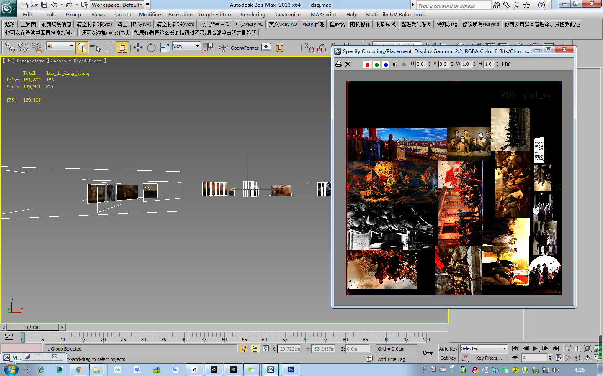This screenshot has width=603, height=376.
Task: Toggle monochrome display gray circle
Action: tap(404, 64)
